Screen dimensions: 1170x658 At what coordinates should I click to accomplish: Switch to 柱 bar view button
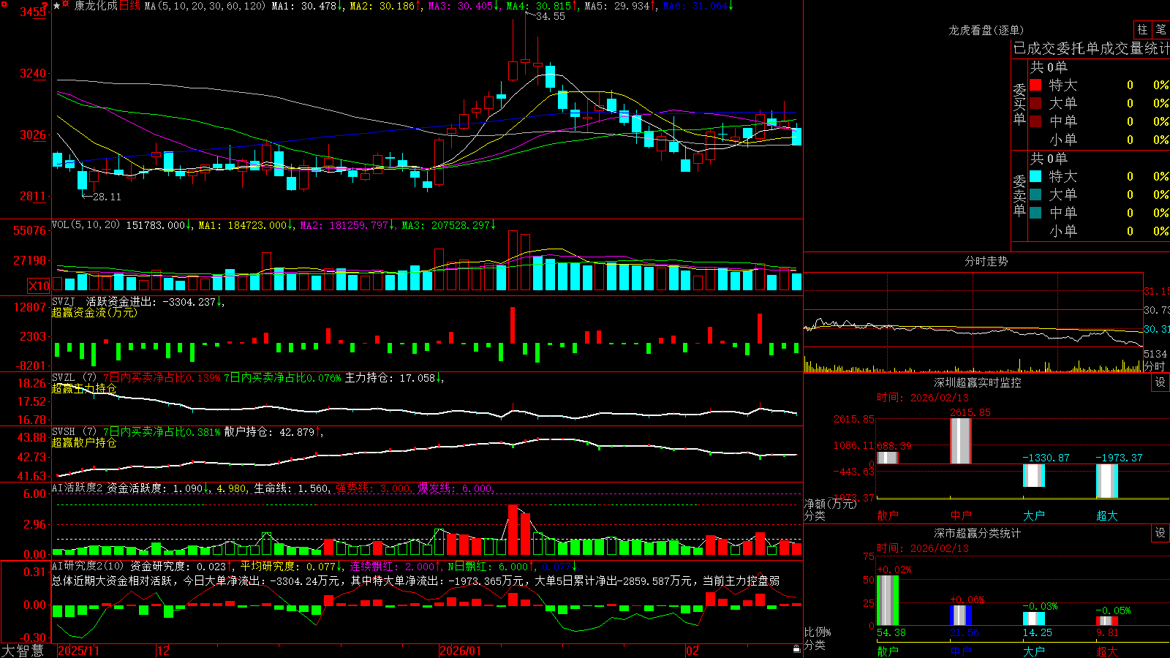1142,29
